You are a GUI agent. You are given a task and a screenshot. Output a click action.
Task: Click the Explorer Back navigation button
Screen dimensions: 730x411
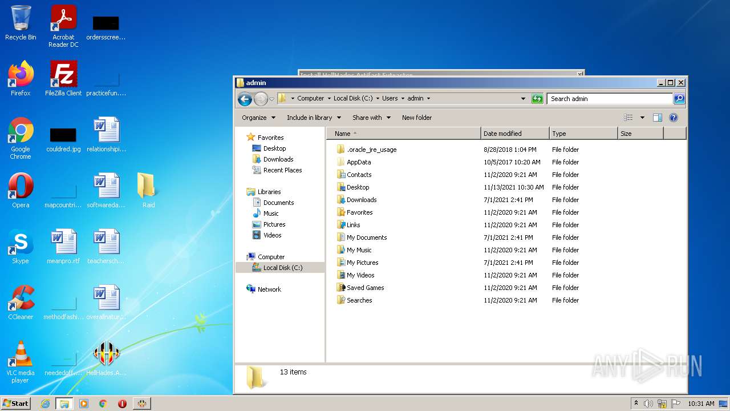245,99
